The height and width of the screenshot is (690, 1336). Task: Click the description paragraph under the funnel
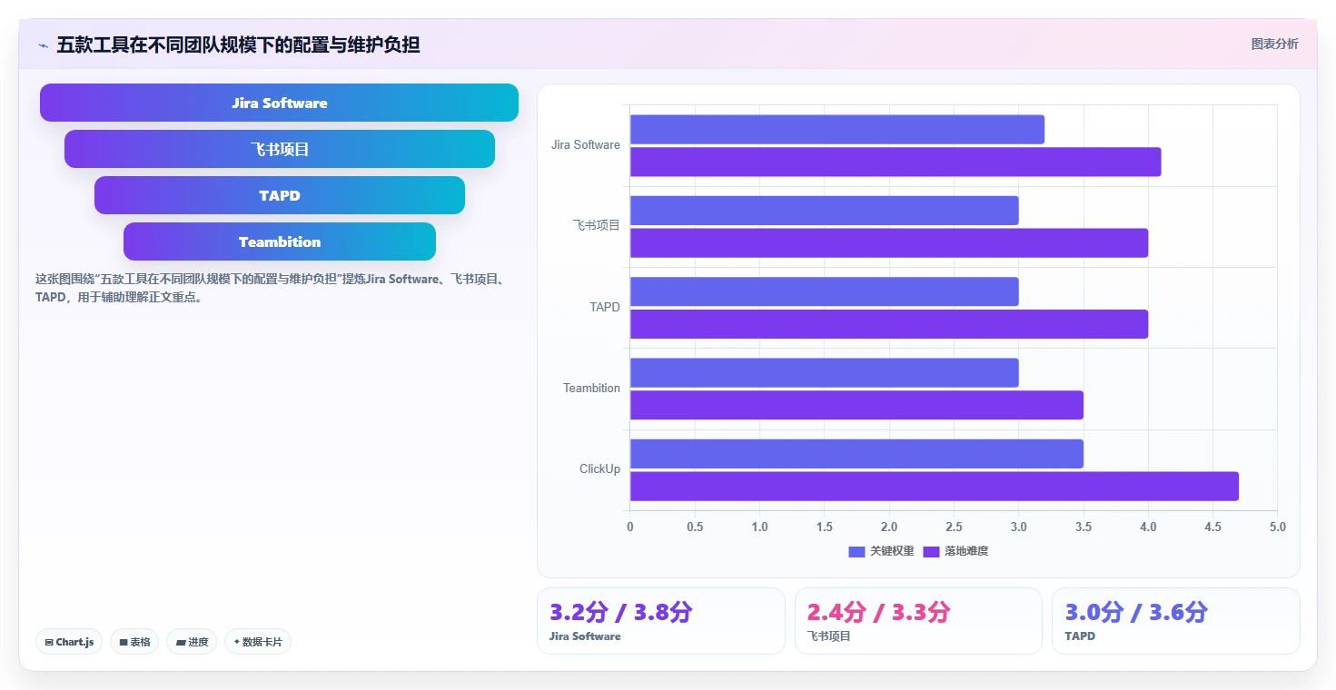tap(270, 288)
